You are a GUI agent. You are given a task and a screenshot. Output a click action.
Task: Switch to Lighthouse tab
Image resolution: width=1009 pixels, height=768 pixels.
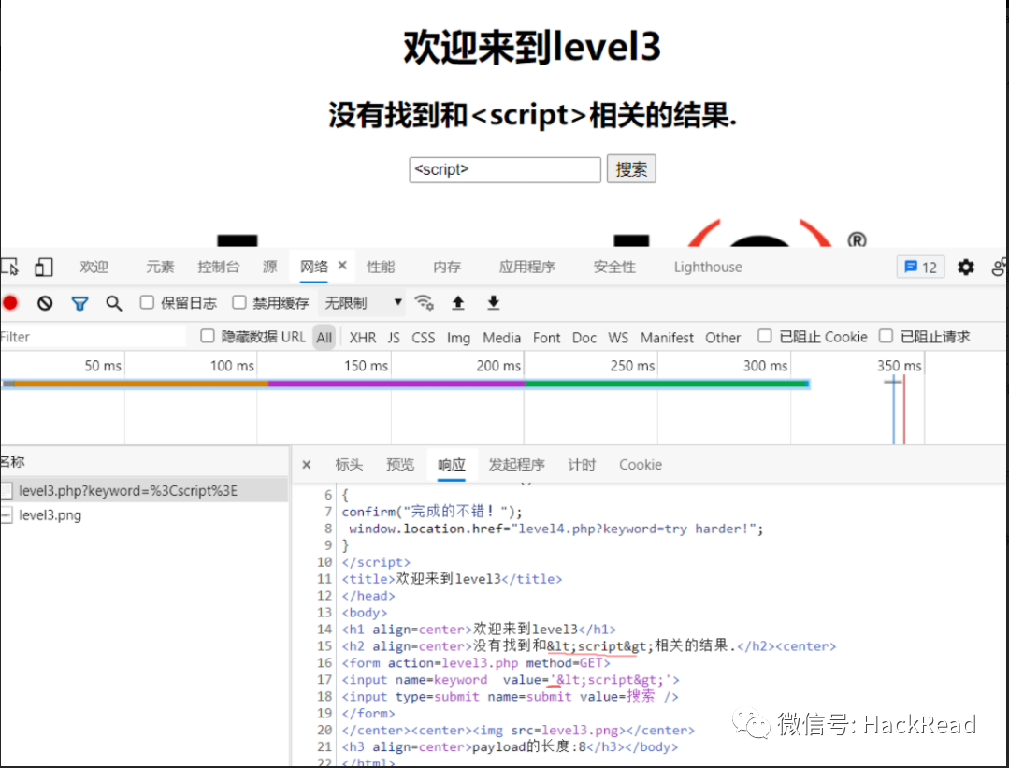point(708,267)
